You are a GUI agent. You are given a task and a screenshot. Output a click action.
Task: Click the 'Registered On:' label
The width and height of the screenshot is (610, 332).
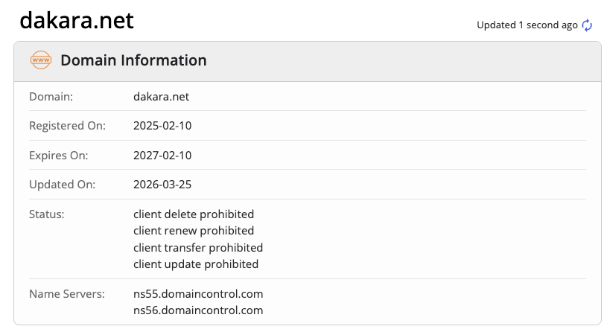(68, 126)
